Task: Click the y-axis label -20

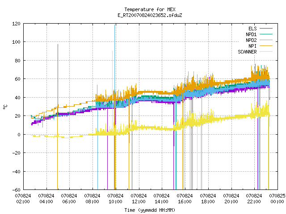Action: [16, 153]
